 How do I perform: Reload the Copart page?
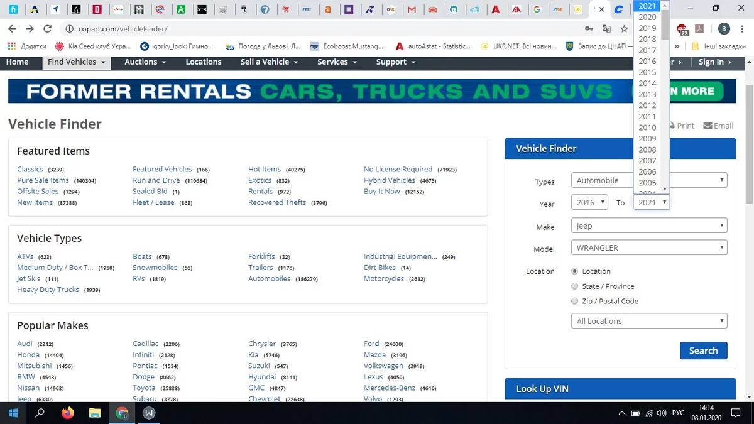pos(47,29)
